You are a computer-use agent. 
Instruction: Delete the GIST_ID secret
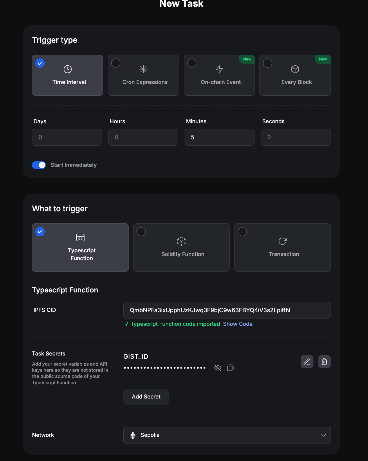pyautogui.click(x=324, y=362)
